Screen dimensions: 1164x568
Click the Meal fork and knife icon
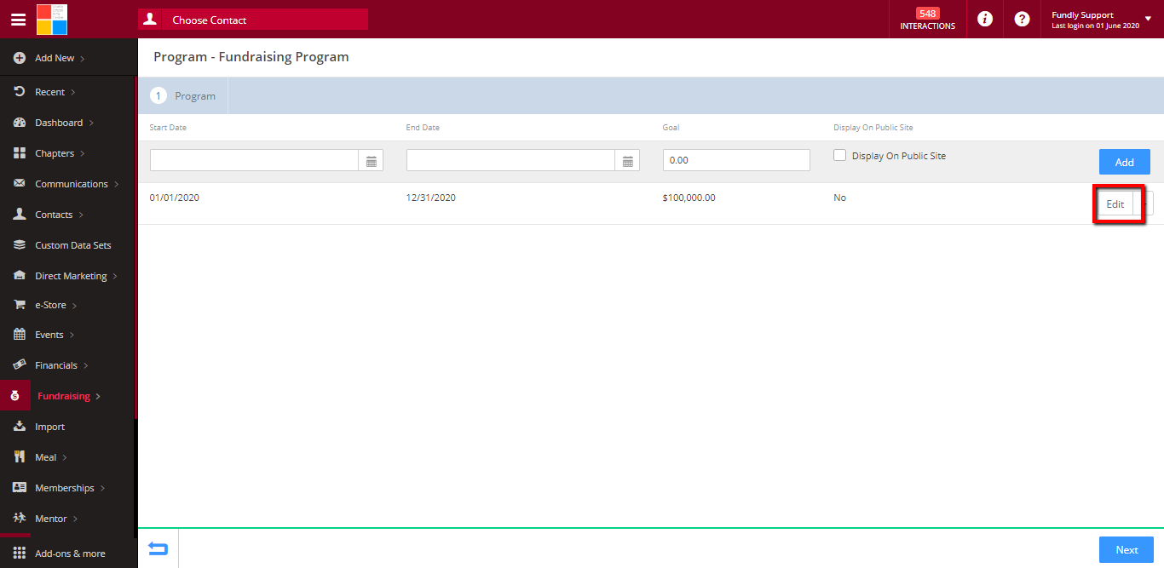pos(20,457)
